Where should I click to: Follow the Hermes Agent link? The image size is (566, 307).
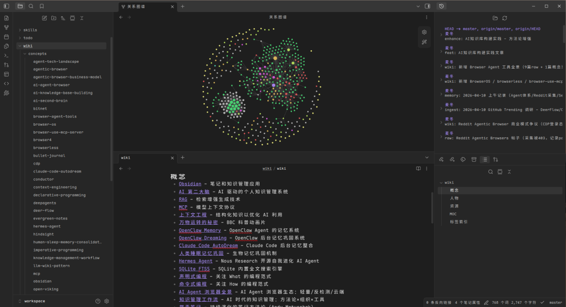point(195,261)
